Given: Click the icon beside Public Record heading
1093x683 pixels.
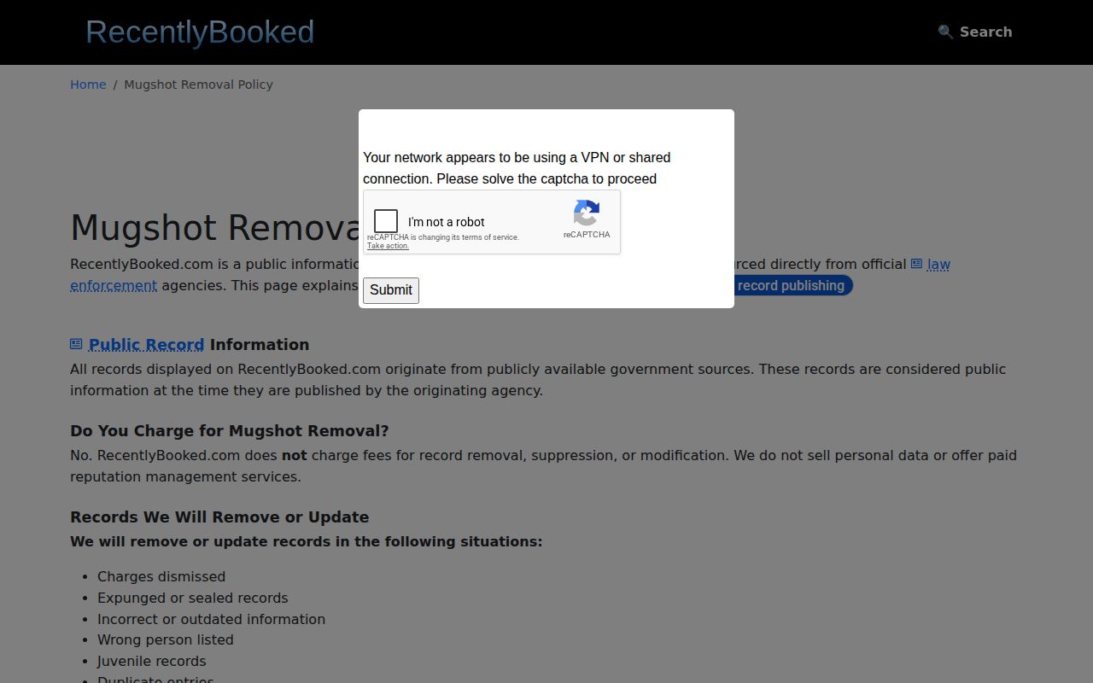Looking at the screenshot, I should 76,344.
